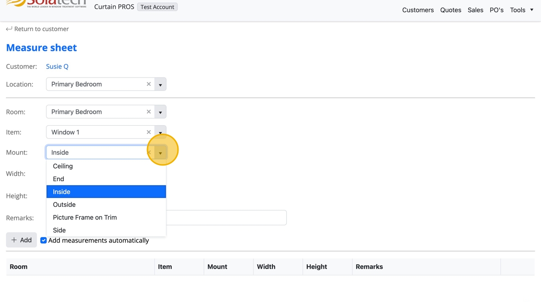541x302 pixels.
Task: Open the Customers page
Action: [418, 10]
